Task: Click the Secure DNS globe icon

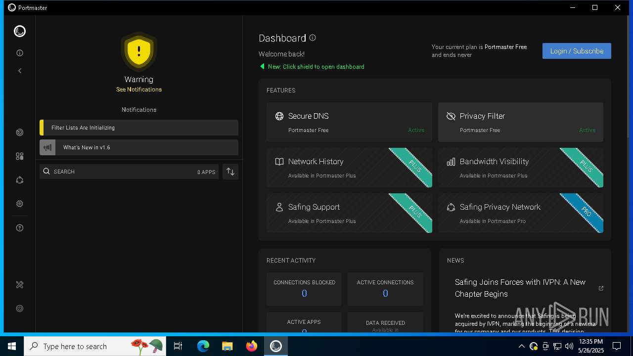Action: point(279,116)
